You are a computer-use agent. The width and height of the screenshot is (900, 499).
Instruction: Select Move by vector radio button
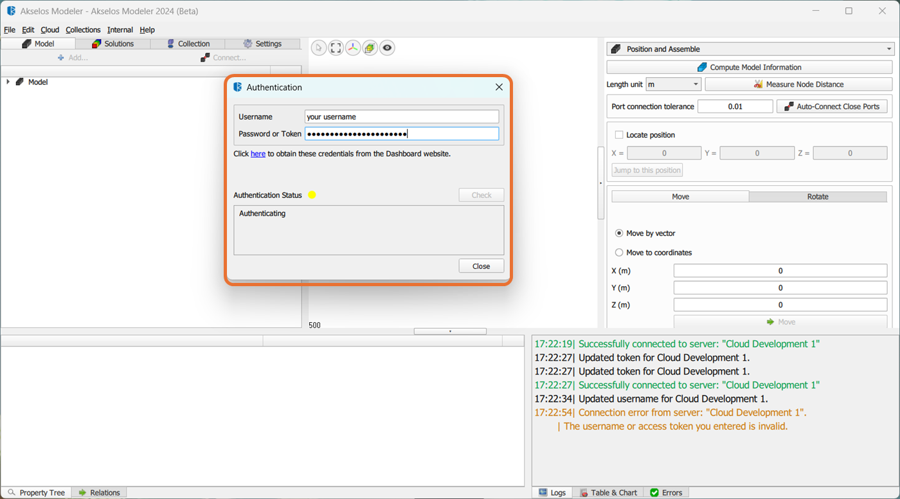click(x=619, y=233)
